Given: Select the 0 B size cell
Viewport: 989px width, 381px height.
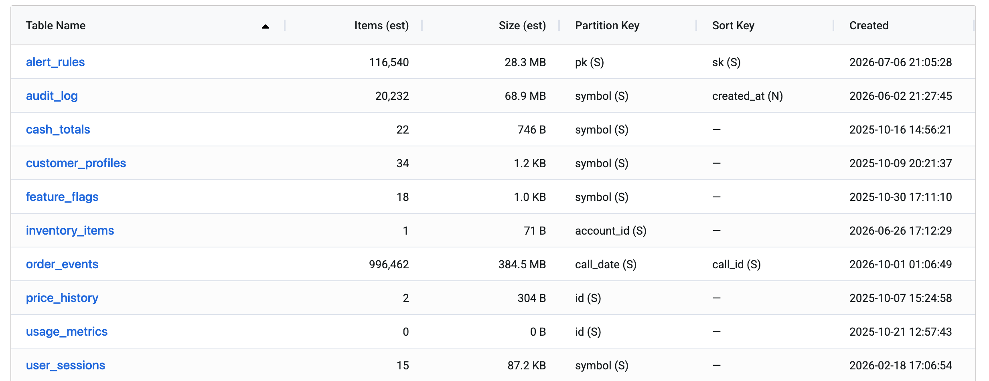Looking at the screenshot, I should (538, 332).
